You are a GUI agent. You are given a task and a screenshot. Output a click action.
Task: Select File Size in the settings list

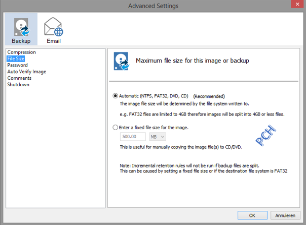[16, 59]
